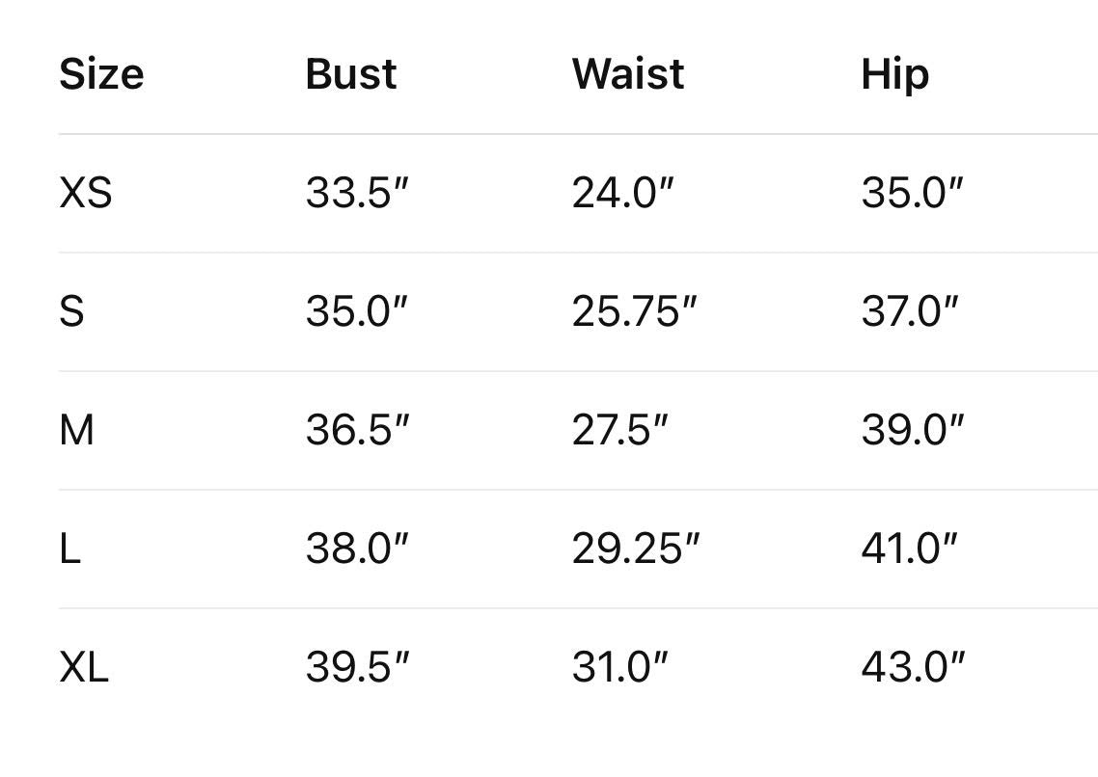Select the XS size row label
1098x777 pixels.
85,193
